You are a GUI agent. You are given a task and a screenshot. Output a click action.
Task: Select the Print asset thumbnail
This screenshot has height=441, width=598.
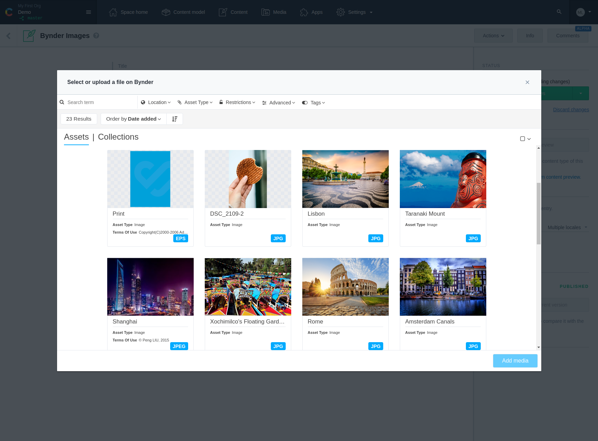[x=150, y=179]
